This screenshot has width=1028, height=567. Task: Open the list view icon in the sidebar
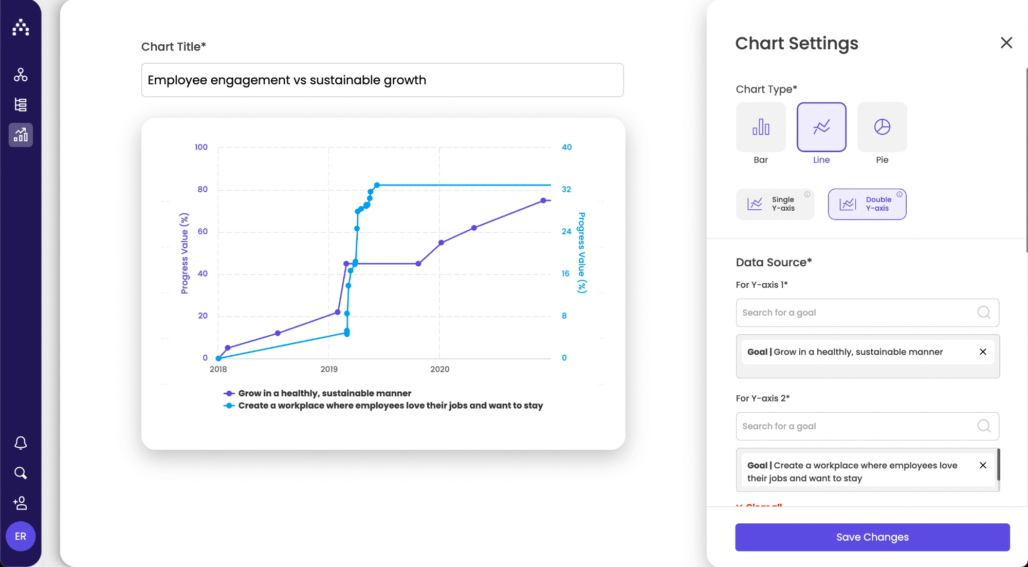(x=21, y=105)
